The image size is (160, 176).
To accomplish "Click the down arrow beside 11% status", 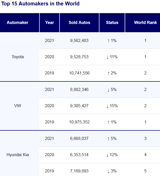I will (x=107, y=57).
